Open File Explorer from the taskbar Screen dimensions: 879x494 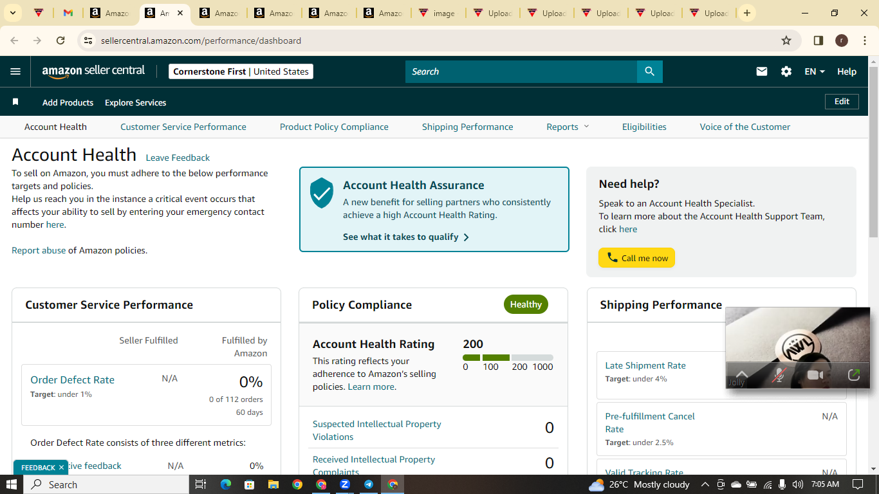(x=273, y=484)
